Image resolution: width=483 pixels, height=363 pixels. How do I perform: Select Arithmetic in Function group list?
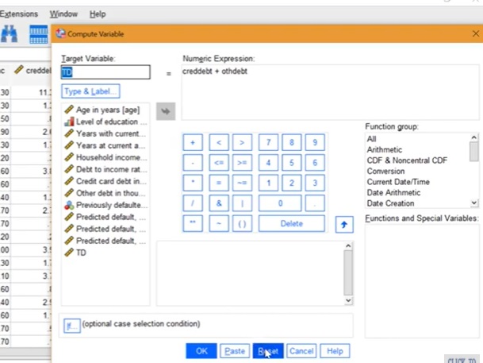(385, 149)
